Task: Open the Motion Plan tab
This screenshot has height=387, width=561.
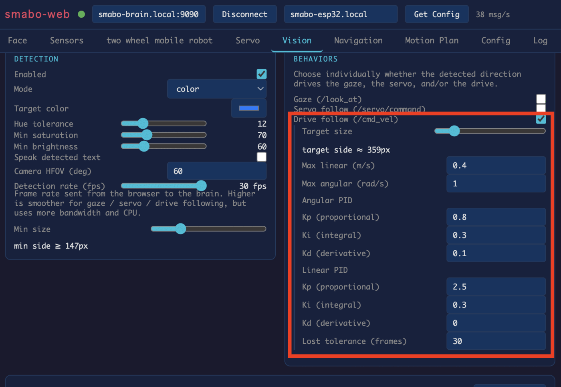Action: (x=432, y=41)
